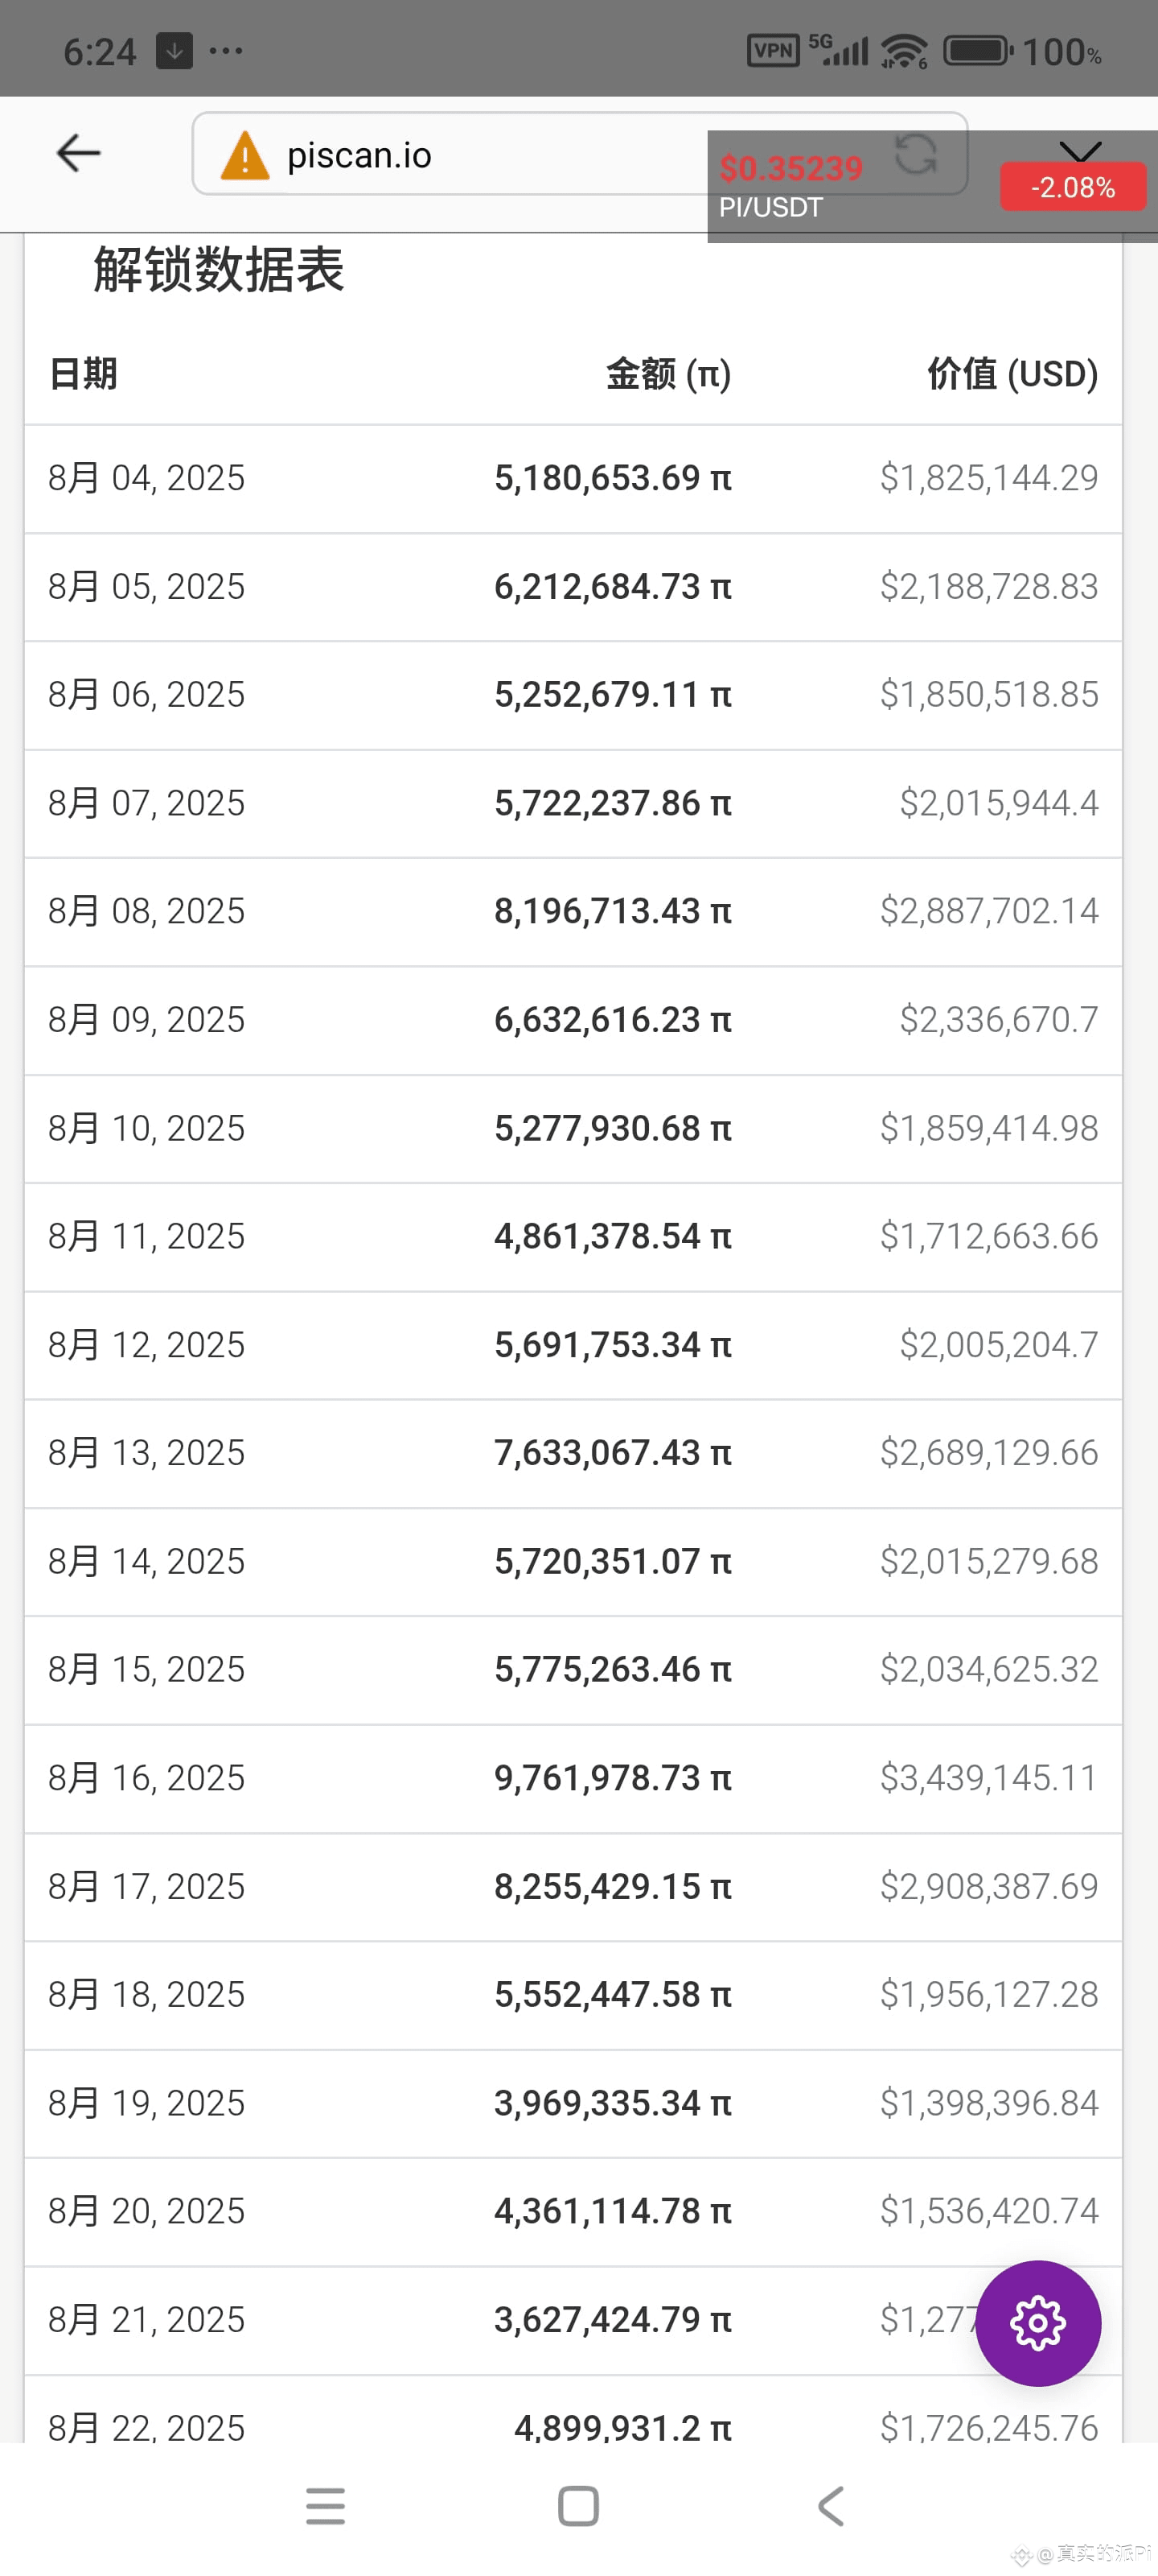The width and height of the screenshot is (1158, 2576).
Task: Open the Android recent apps menu icon
Action: click(325, 2505)
